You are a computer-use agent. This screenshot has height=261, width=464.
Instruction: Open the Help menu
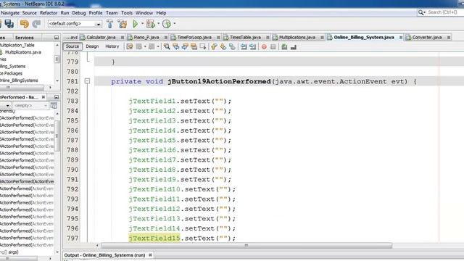pos(161,13)
